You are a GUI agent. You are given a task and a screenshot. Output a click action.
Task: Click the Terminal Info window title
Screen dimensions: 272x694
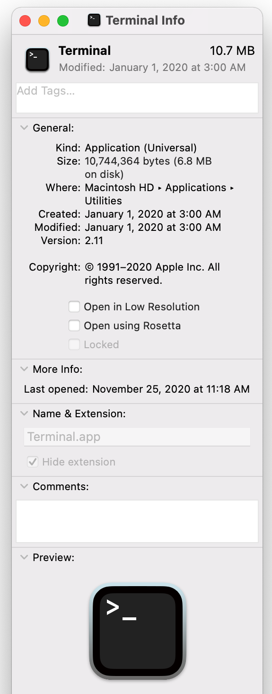click(x=145, y=20)
